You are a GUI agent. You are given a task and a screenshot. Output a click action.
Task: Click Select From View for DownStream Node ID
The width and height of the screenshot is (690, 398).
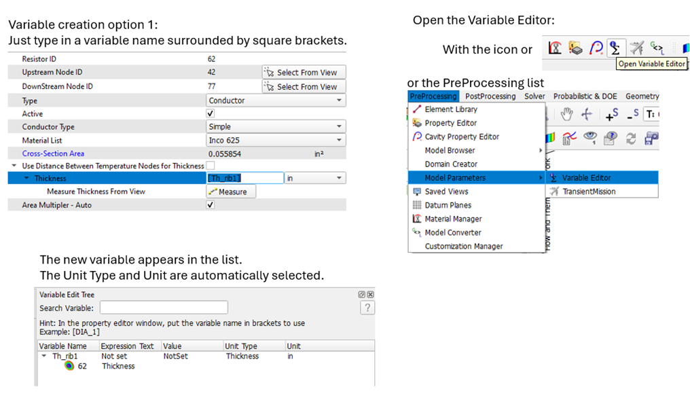(304, 86)
